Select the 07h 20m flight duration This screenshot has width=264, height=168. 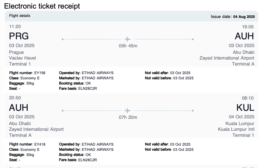[x=128, y=117]
